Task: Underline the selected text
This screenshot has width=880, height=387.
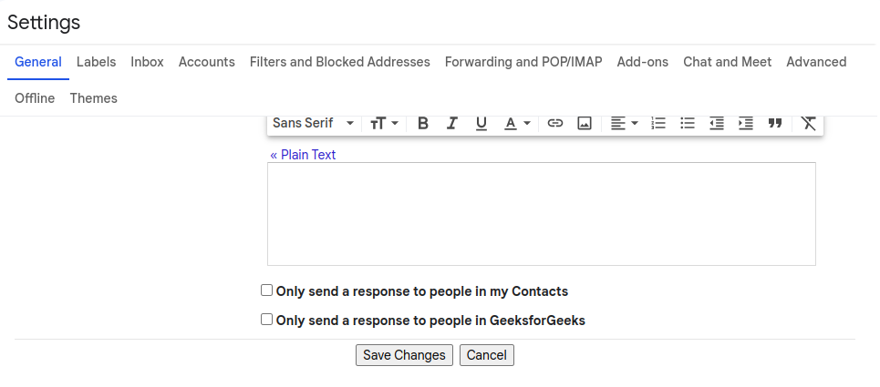Action: (x=481, y=124)
